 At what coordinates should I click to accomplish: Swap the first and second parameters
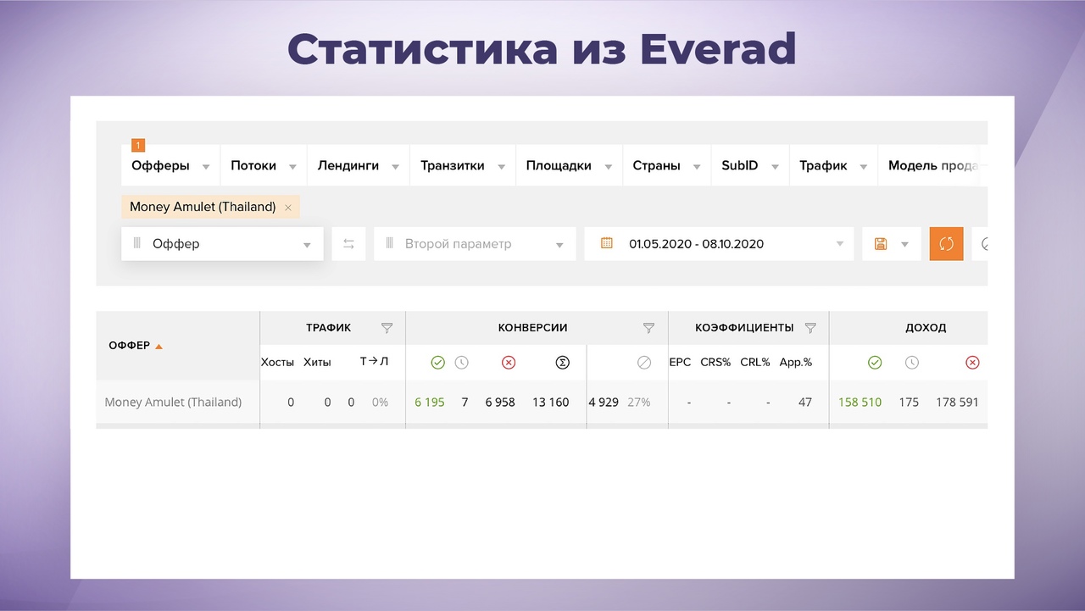coord(348,243)
